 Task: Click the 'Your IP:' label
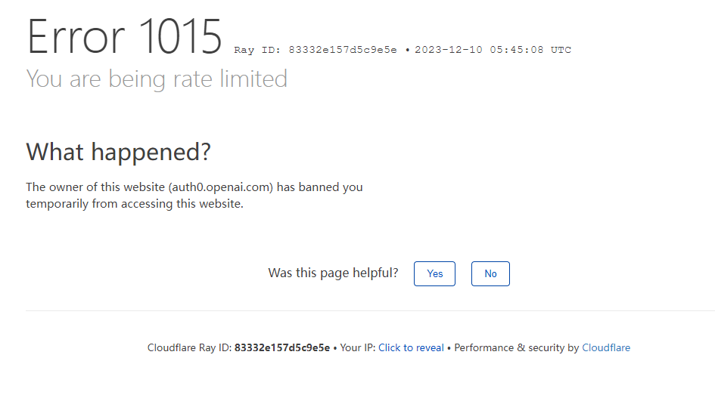(357, 348)
